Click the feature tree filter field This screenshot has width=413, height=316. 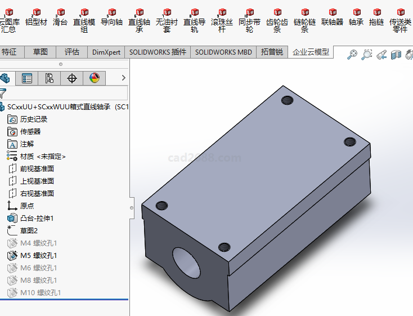pos(68,93)
